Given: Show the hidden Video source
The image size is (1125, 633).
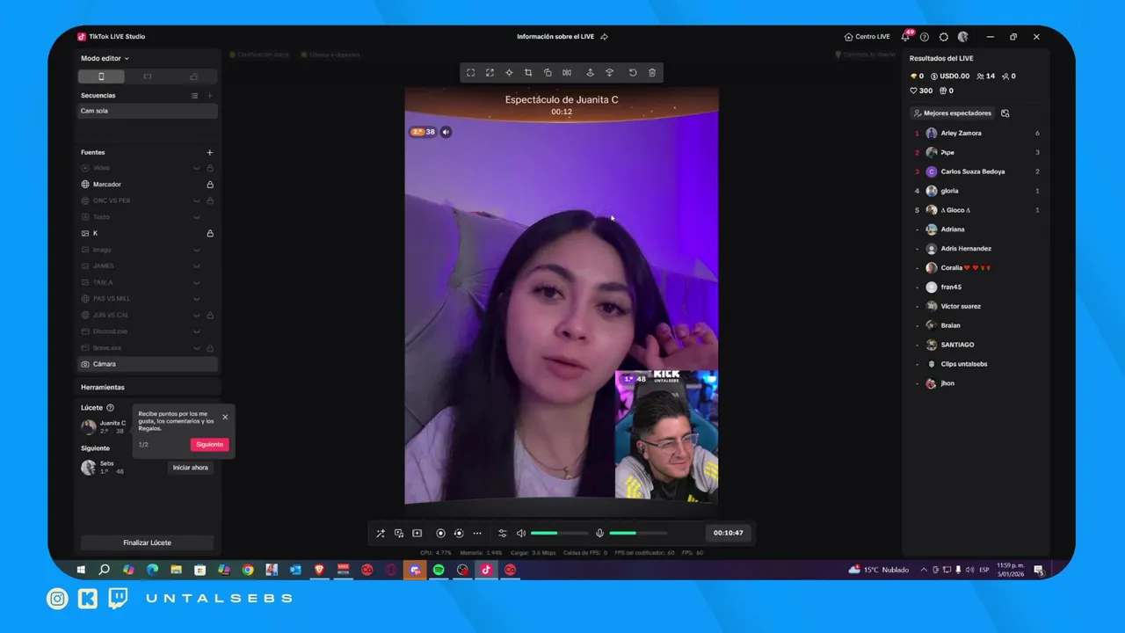Looking at the screenshot, I should pos(197,168).
